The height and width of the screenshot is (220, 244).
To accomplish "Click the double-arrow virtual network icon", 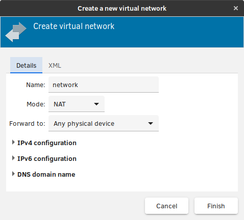I will [x=16, y=32].
